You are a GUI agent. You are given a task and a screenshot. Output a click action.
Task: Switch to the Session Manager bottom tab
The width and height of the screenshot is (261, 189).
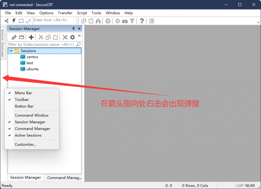pos(26,177)
